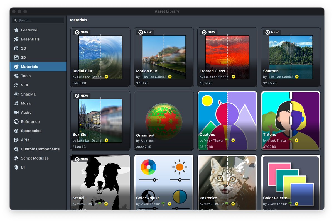Click the Spectacles icon
334x222 pixels.
16,131
